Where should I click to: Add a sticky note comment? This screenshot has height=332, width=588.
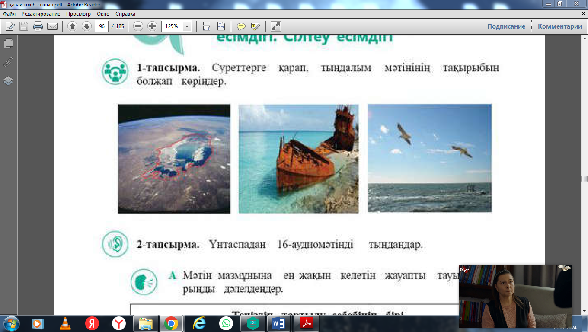[241, 26]
